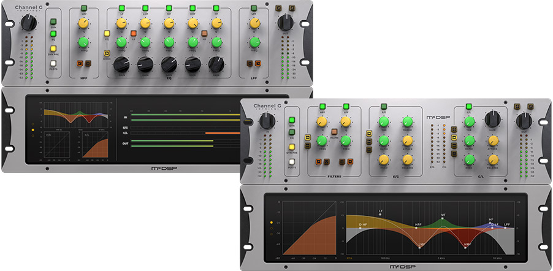The width and height of the screenshot is (553, 271).
Task: Toggle the HMF band enable on EQ unit
Action: 193,8
